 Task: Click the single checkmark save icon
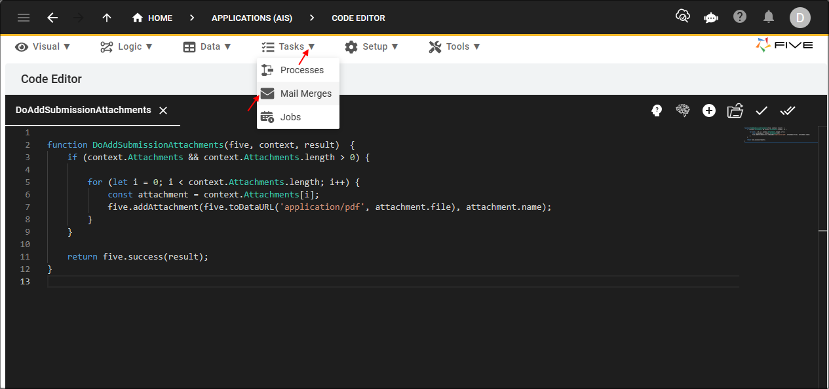tap(762, 111)
